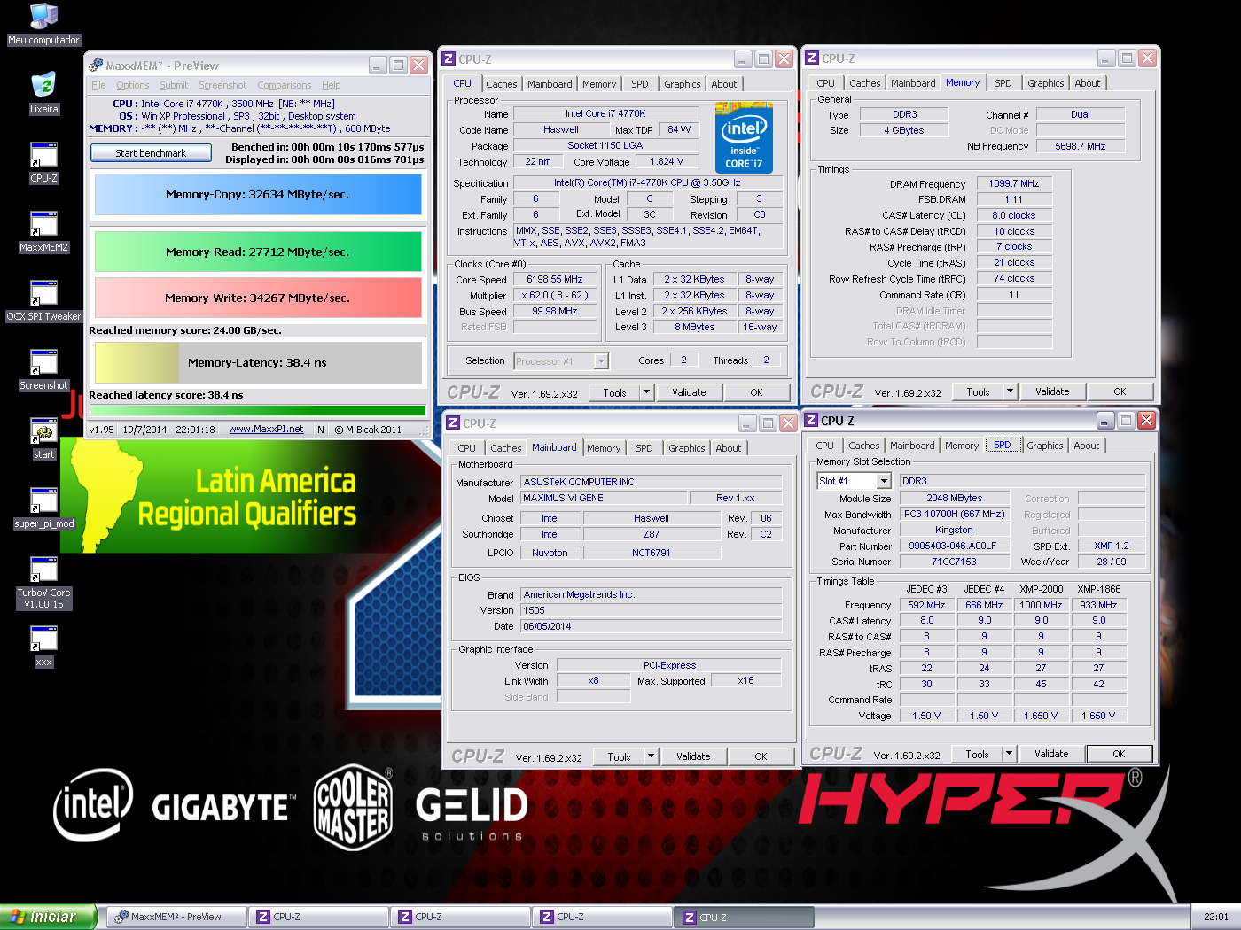Open the start desktop shortcut
Viewport: 1241px width, 930px height.
[x=43, y=439]
